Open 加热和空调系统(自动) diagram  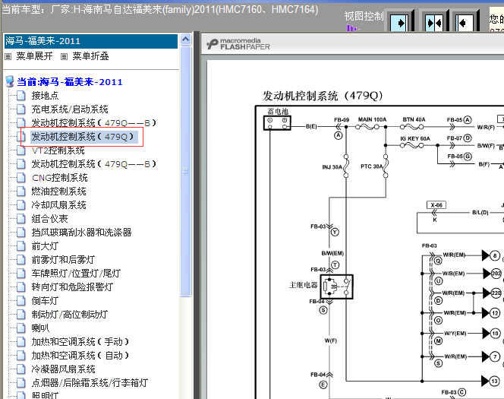click(80, 356)
